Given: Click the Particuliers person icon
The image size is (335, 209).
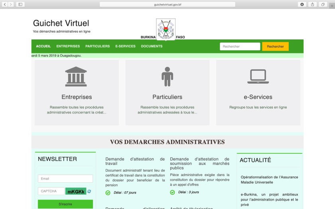Looking at the screenshot, I should pos(167,76).
